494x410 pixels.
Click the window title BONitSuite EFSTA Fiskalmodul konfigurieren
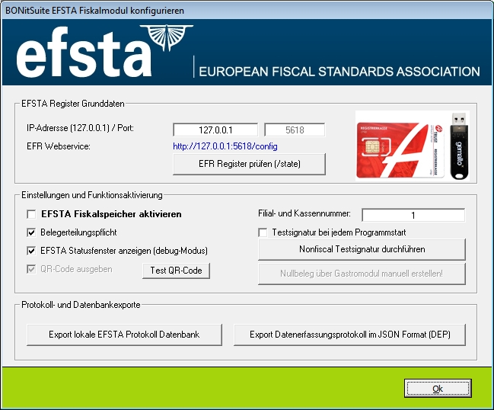94,11
